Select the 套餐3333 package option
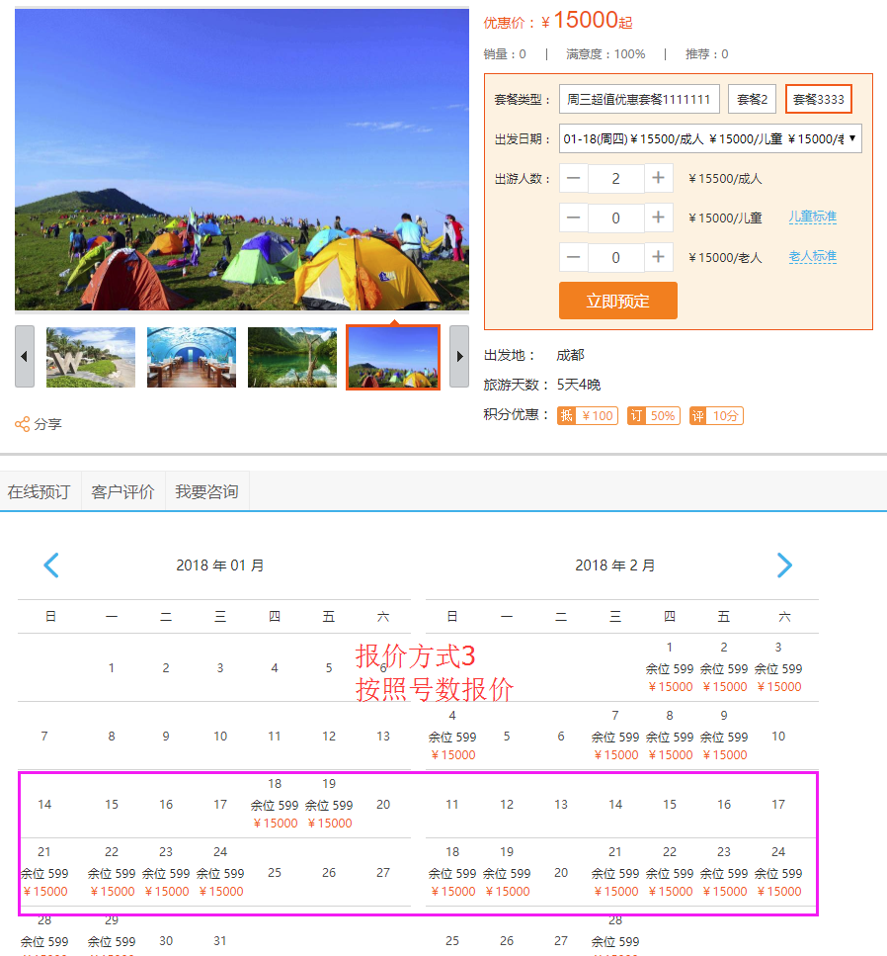 click(x=820, y=98)
